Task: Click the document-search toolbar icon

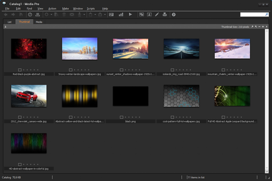Action: pos(56,15)
